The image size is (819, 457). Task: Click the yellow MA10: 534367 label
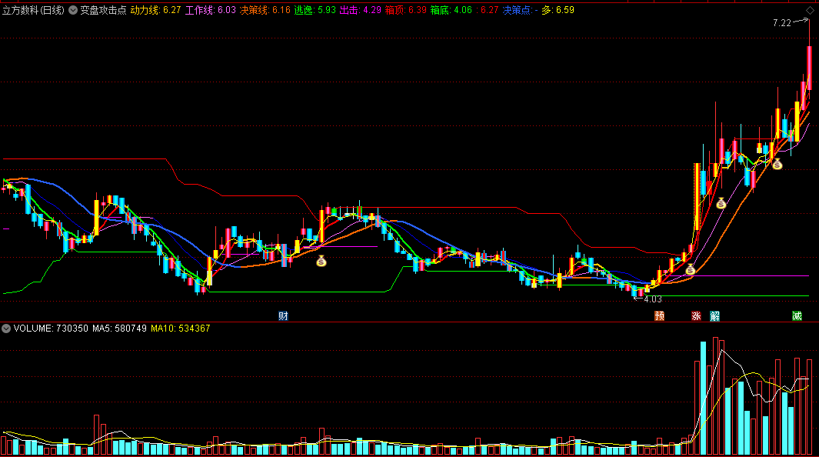click(x=180, y=329)
